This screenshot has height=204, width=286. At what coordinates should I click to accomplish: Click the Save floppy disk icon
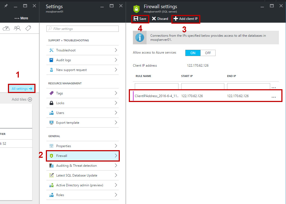point(136,18)
